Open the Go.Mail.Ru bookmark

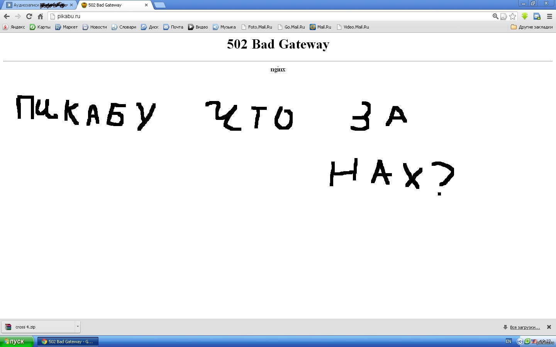292,27
